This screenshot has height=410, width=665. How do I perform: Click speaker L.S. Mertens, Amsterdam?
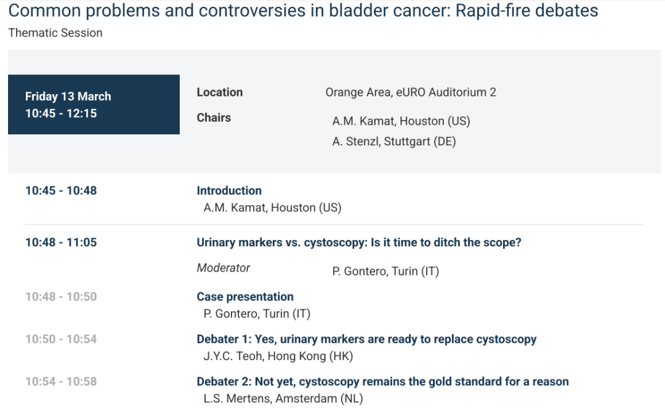283,399
